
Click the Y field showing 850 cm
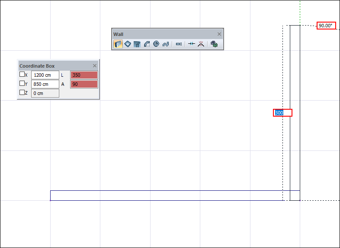click(45, 84)
